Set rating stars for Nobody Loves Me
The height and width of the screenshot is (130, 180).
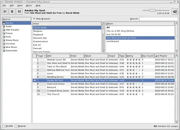point(134,60)
